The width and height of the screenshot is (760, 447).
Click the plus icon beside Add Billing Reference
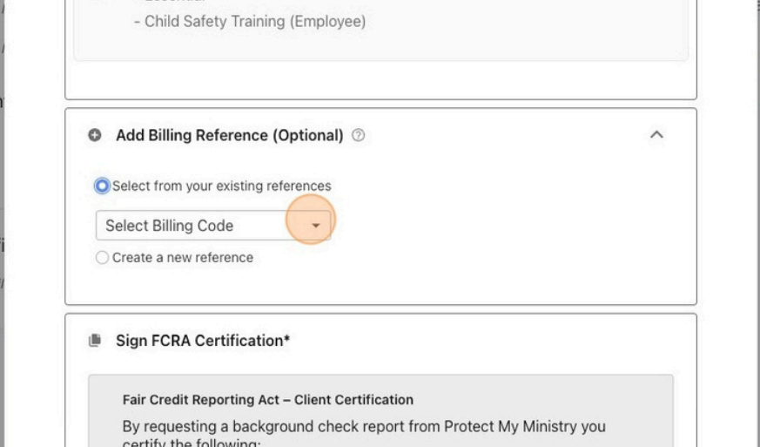coord(95,135)
